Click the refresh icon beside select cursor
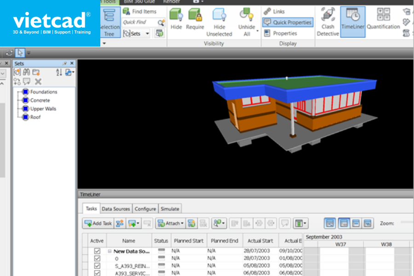 (x=9, y=53)
